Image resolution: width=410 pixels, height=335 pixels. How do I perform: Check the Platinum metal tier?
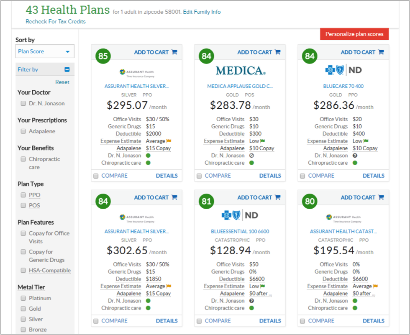(x=23, y=298)
